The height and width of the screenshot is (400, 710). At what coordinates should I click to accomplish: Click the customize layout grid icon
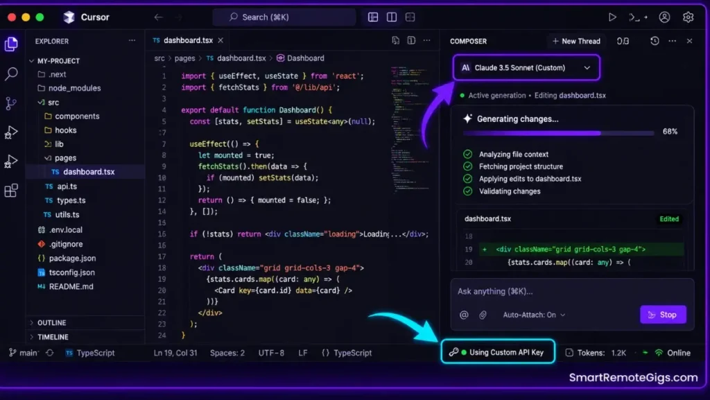coord(410,17)
